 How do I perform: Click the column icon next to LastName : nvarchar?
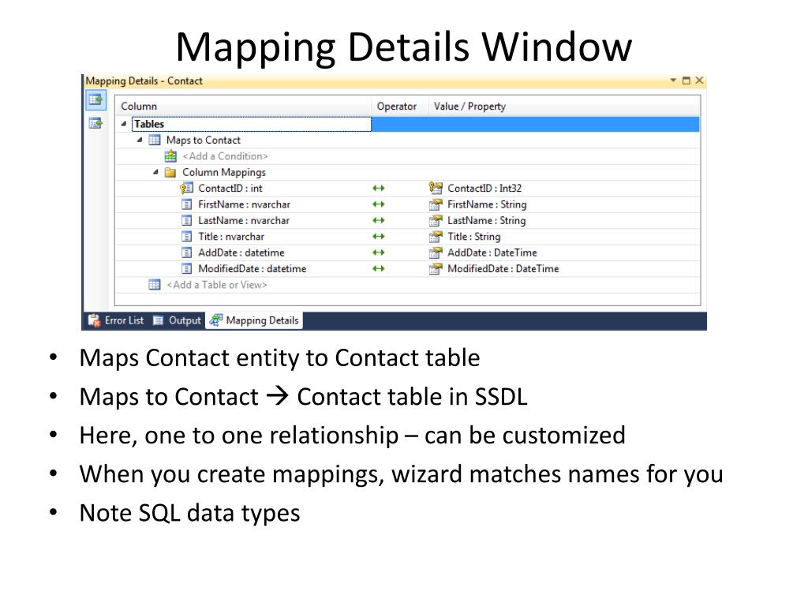[186, 221]
